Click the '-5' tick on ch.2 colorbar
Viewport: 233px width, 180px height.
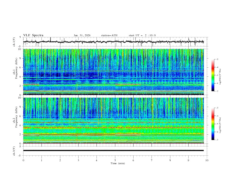point(217,124)
